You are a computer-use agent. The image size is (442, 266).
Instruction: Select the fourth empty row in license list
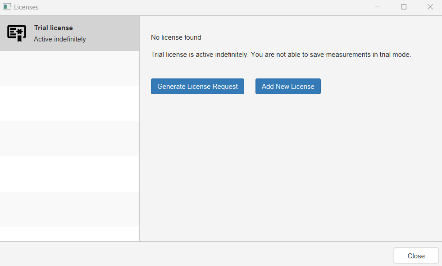[69, 174]
